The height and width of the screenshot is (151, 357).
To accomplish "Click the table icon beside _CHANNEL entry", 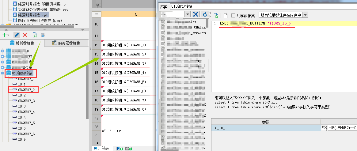I will click(163, 27).
